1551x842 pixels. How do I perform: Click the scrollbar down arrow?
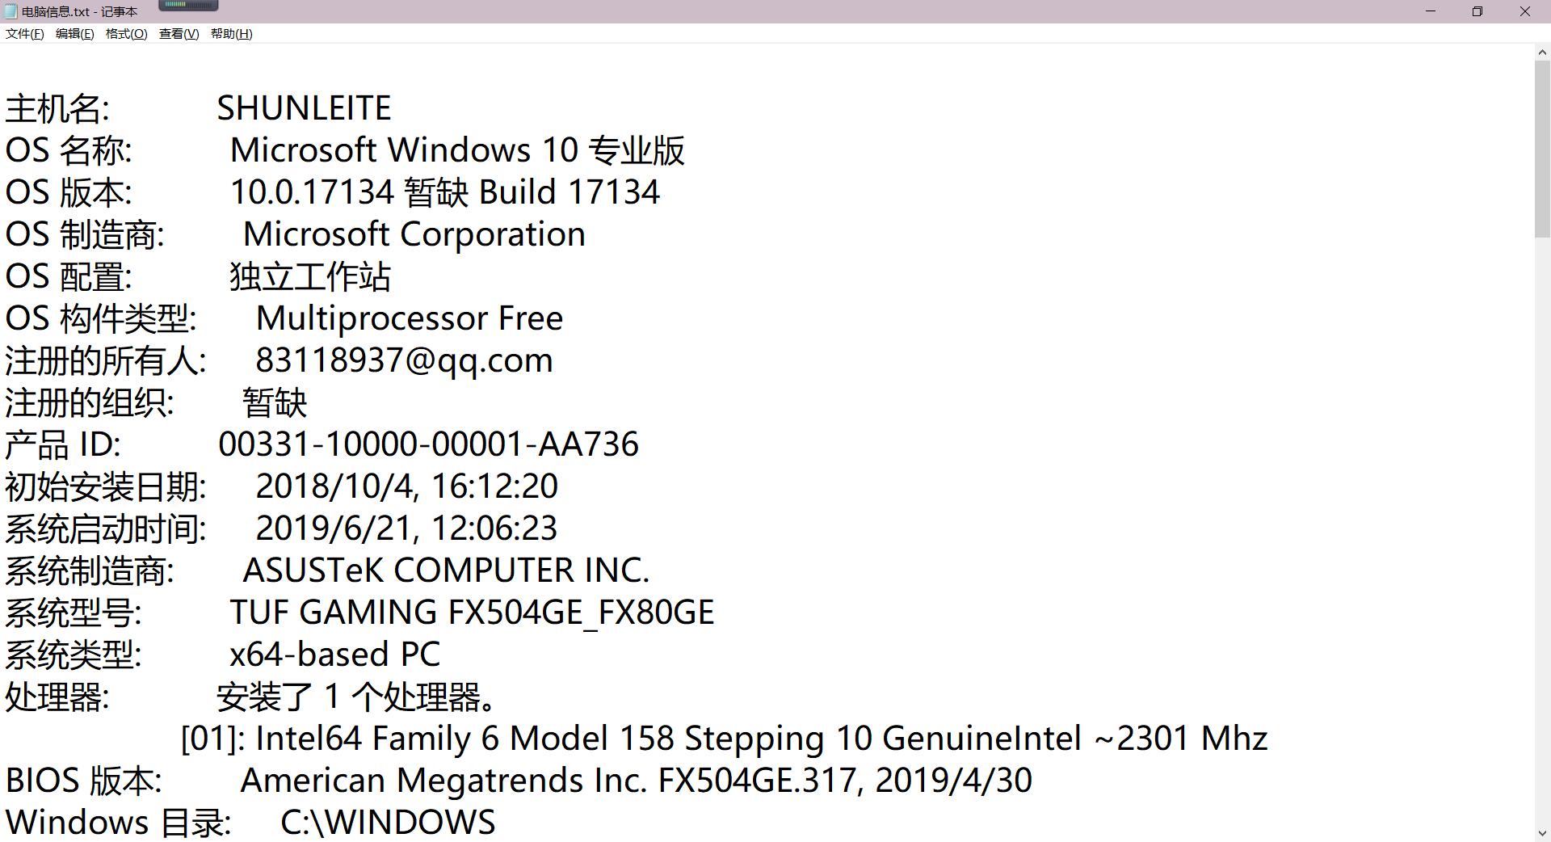[x=1542, y=833]
